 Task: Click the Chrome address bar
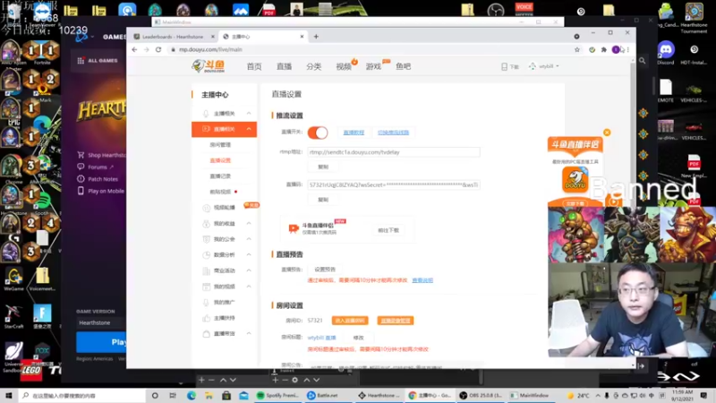click(370, 49)
